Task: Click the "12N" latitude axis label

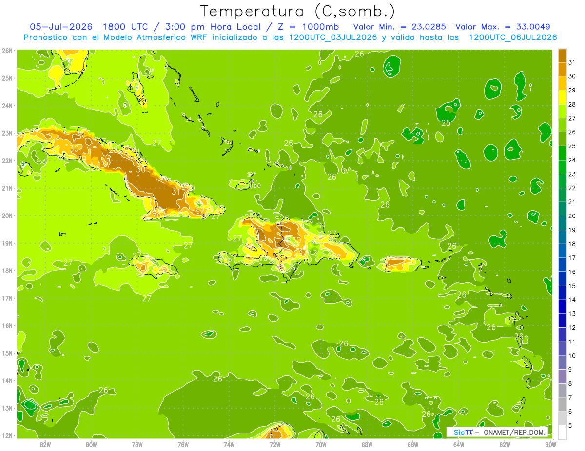Action: coord(7,435)
